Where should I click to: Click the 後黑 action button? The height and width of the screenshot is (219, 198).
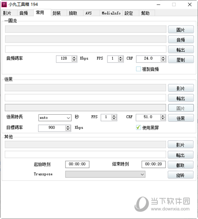click(x=181, y=118)
